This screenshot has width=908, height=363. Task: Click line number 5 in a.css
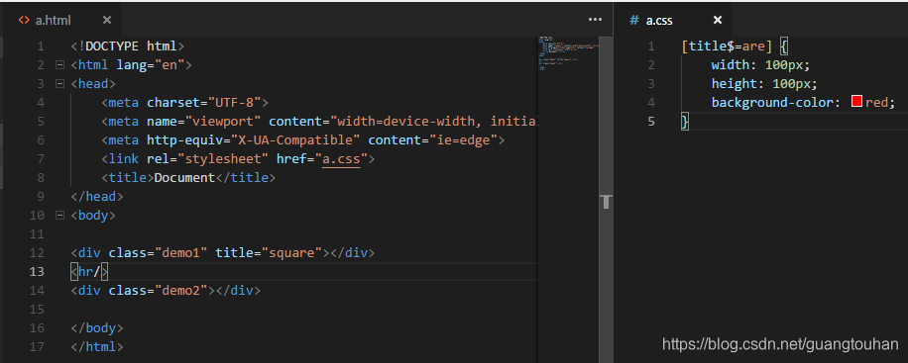[x=651, y=122]
